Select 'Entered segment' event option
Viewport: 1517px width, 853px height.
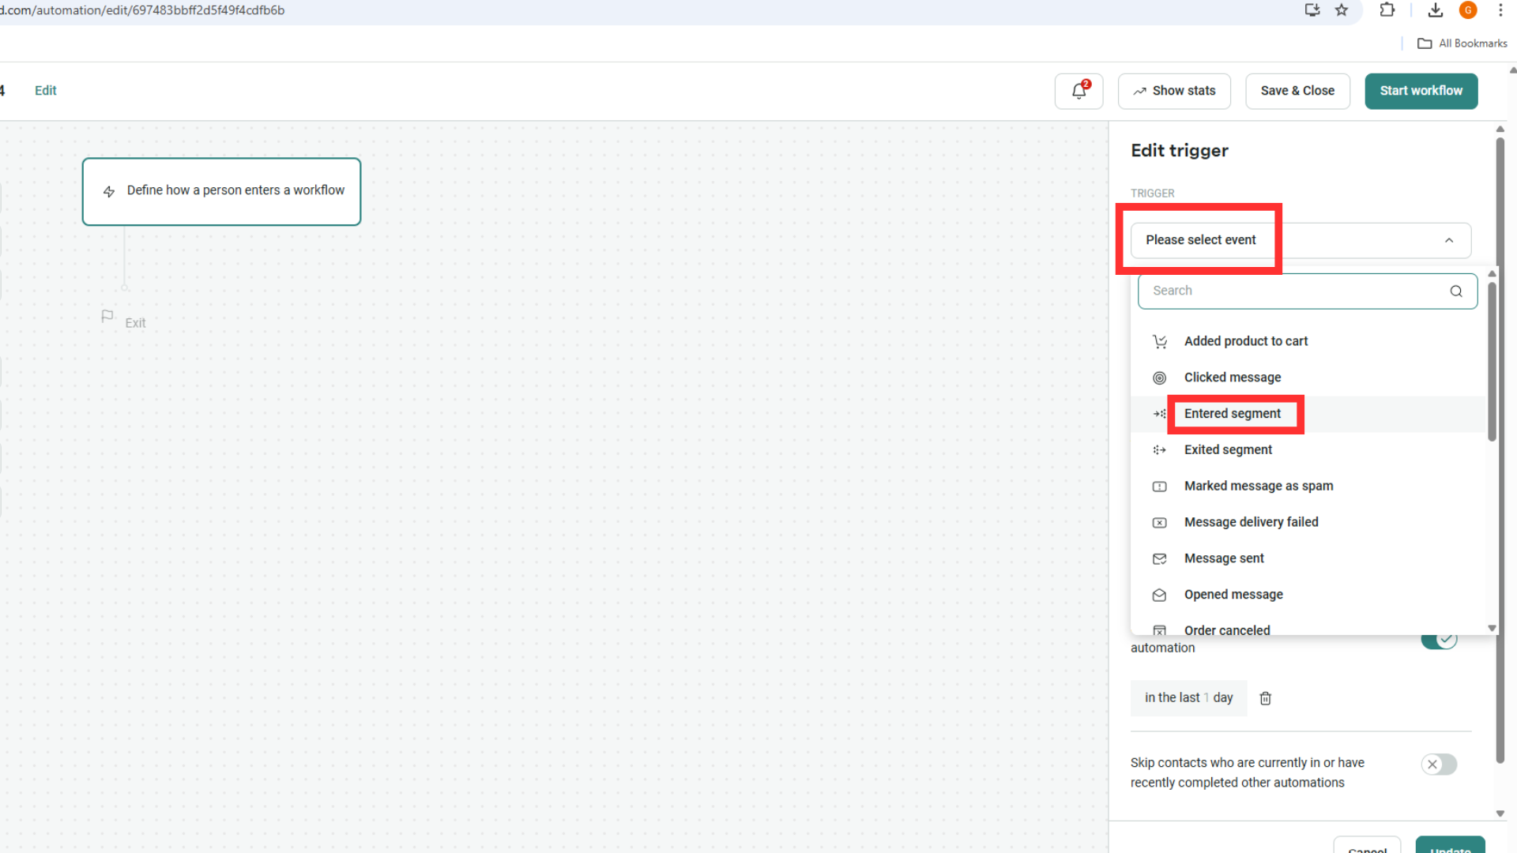[1232, 414]
